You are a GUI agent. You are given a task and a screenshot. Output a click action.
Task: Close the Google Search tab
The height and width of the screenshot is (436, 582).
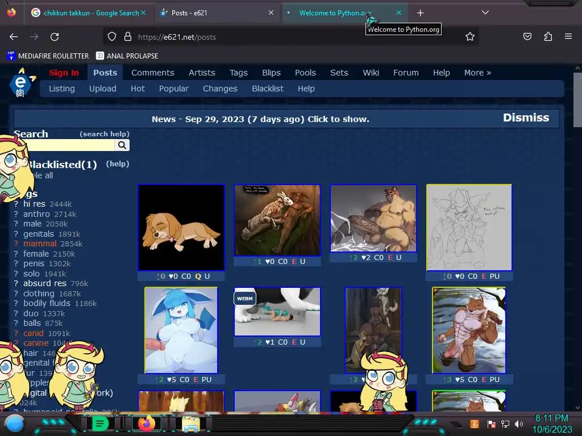pyautogui.click(x=143, y=12)
